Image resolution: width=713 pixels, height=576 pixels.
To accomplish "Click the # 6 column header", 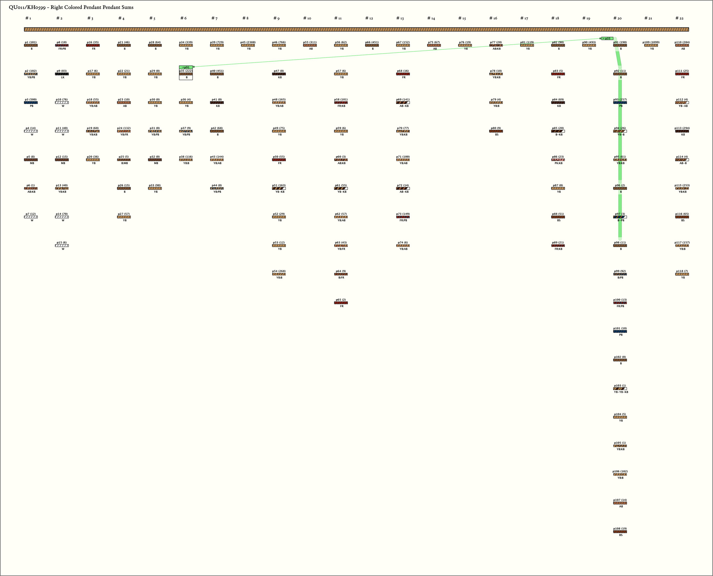I will (x=183, y=18).
